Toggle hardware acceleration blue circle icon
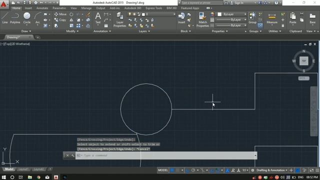The image size is (320, 180). point(298,170)
